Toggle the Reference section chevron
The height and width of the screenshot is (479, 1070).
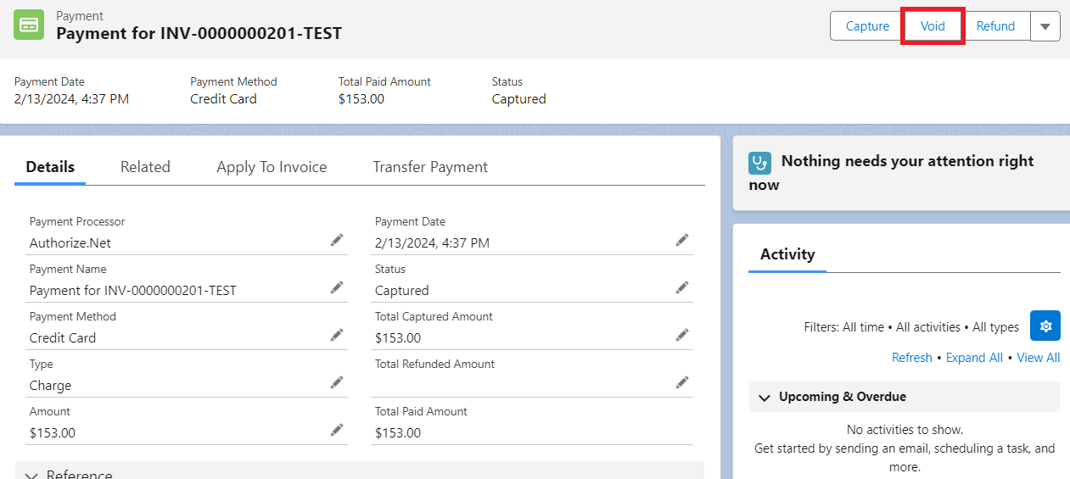(31, 475)
